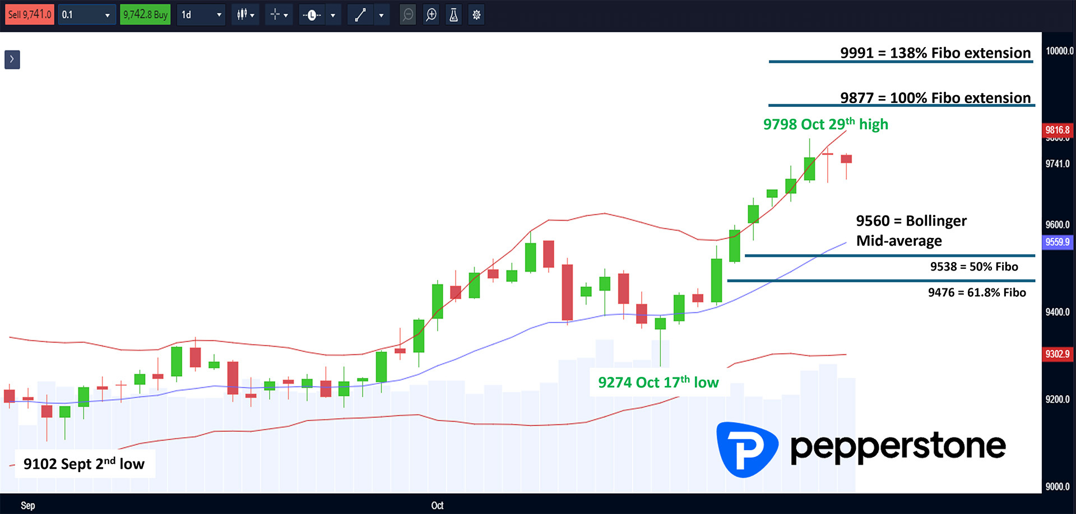1076x514 pixels.
Task: Click the zoom-in magnifier icon
Action: coord(431,15)
